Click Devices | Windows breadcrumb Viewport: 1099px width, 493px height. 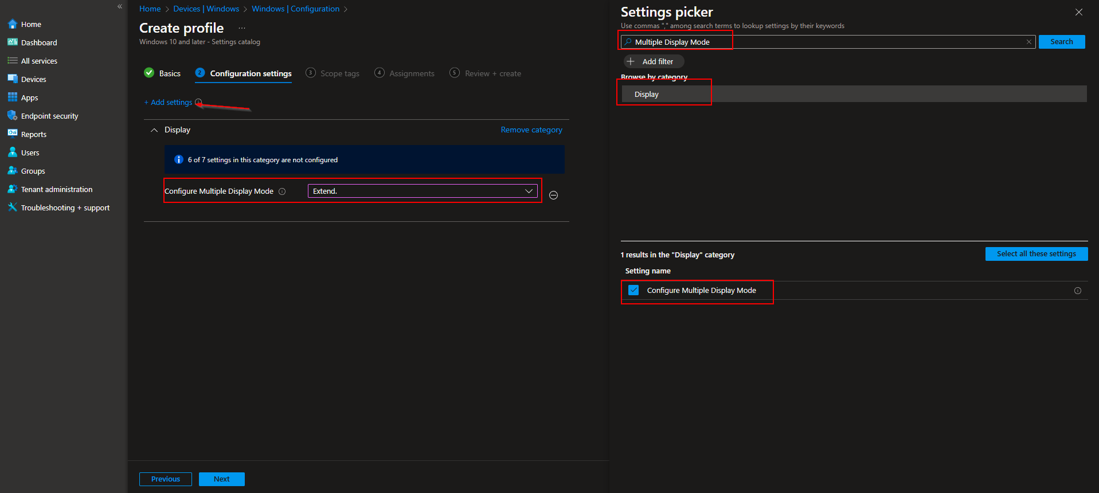(206, 9)
